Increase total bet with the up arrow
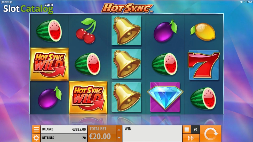The height and width of the screenshot is (142, 253). point(119,130)
